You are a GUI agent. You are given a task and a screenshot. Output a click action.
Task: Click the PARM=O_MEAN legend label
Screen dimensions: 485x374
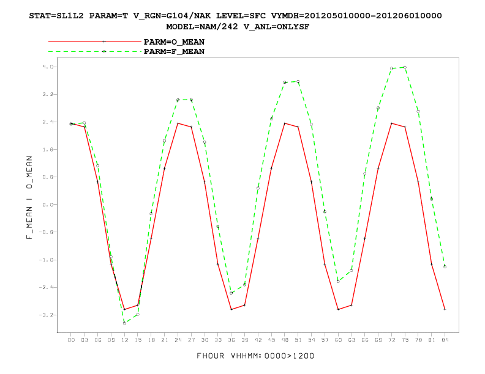point(174,42)
